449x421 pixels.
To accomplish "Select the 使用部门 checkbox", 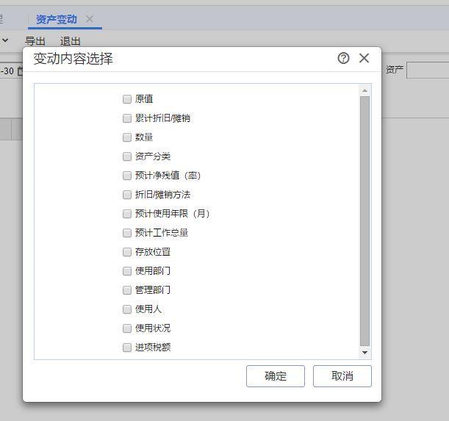I will coord(127,271).
